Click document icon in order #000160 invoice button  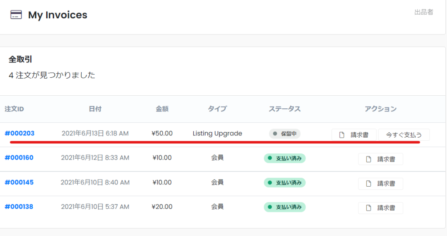(x=368, y=159)
